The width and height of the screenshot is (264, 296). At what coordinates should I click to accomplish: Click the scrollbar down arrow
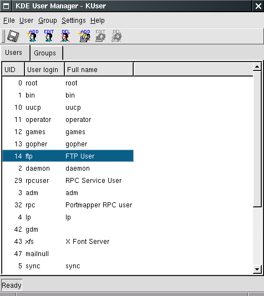[257, 269]
